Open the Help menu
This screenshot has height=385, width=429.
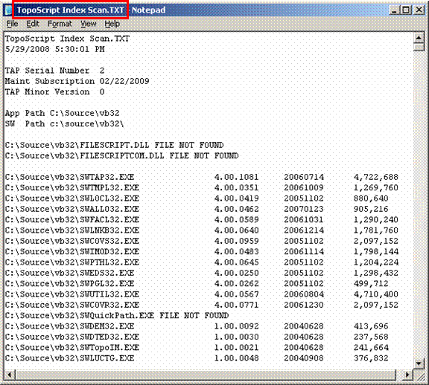pos(112,24)
